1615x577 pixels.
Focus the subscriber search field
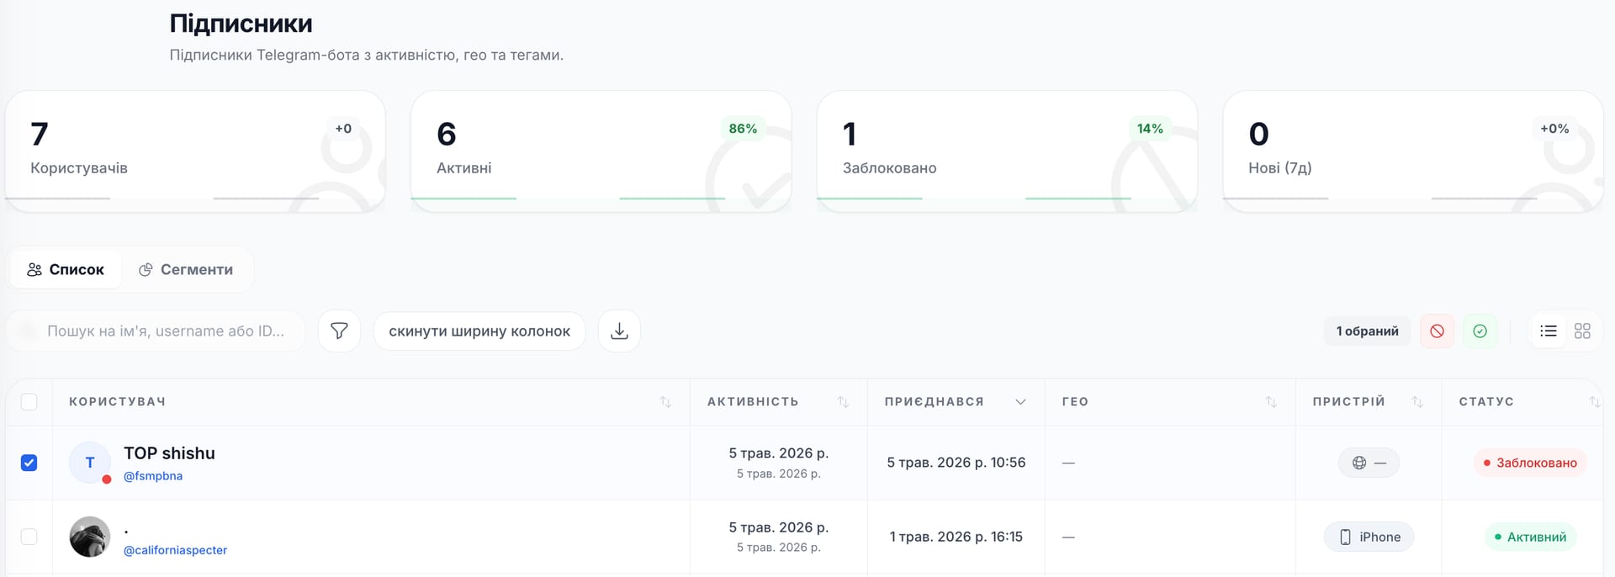156,331
